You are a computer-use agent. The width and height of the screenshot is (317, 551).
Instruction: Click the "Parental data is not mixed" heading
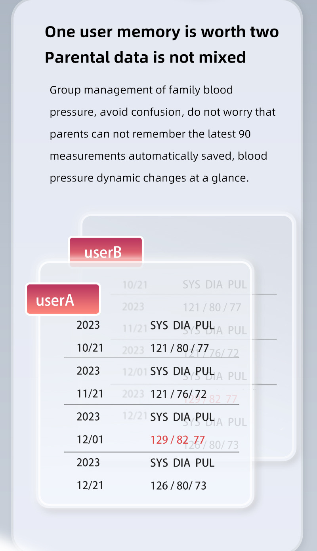145,57
